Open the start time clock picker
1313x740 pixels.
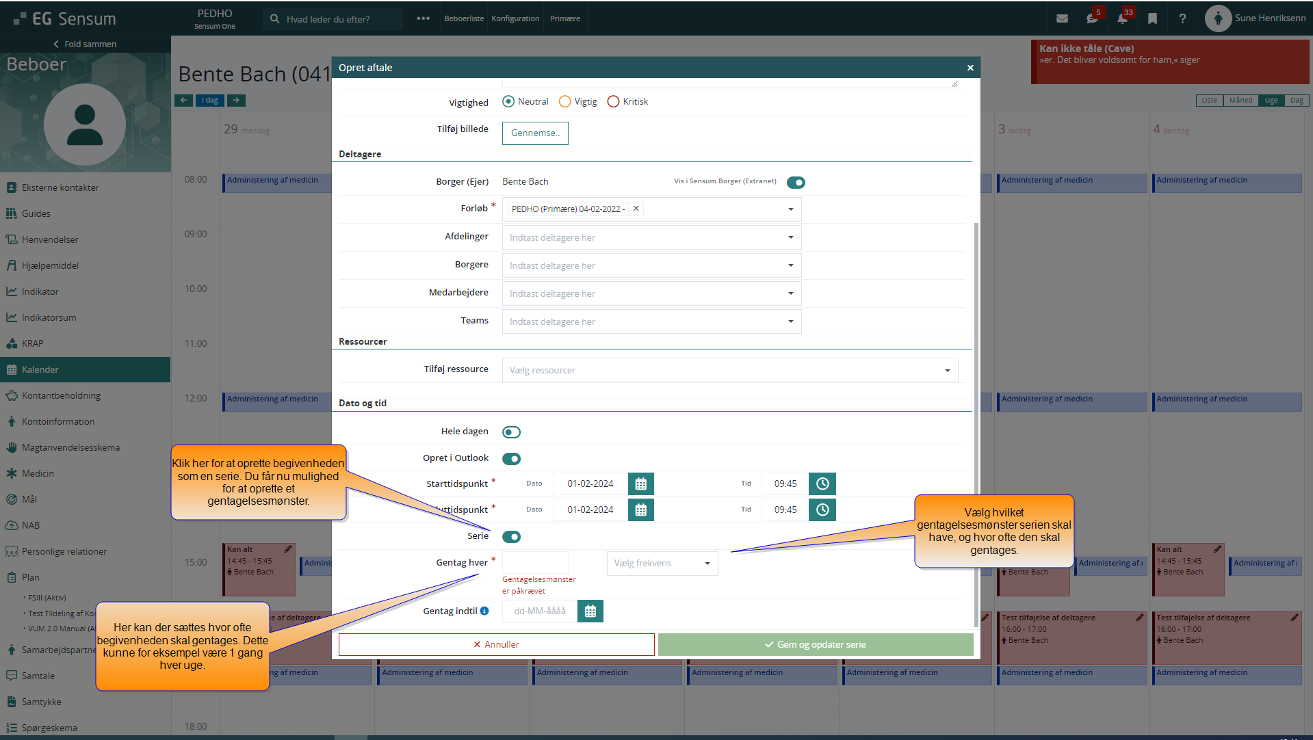point(822,484)
